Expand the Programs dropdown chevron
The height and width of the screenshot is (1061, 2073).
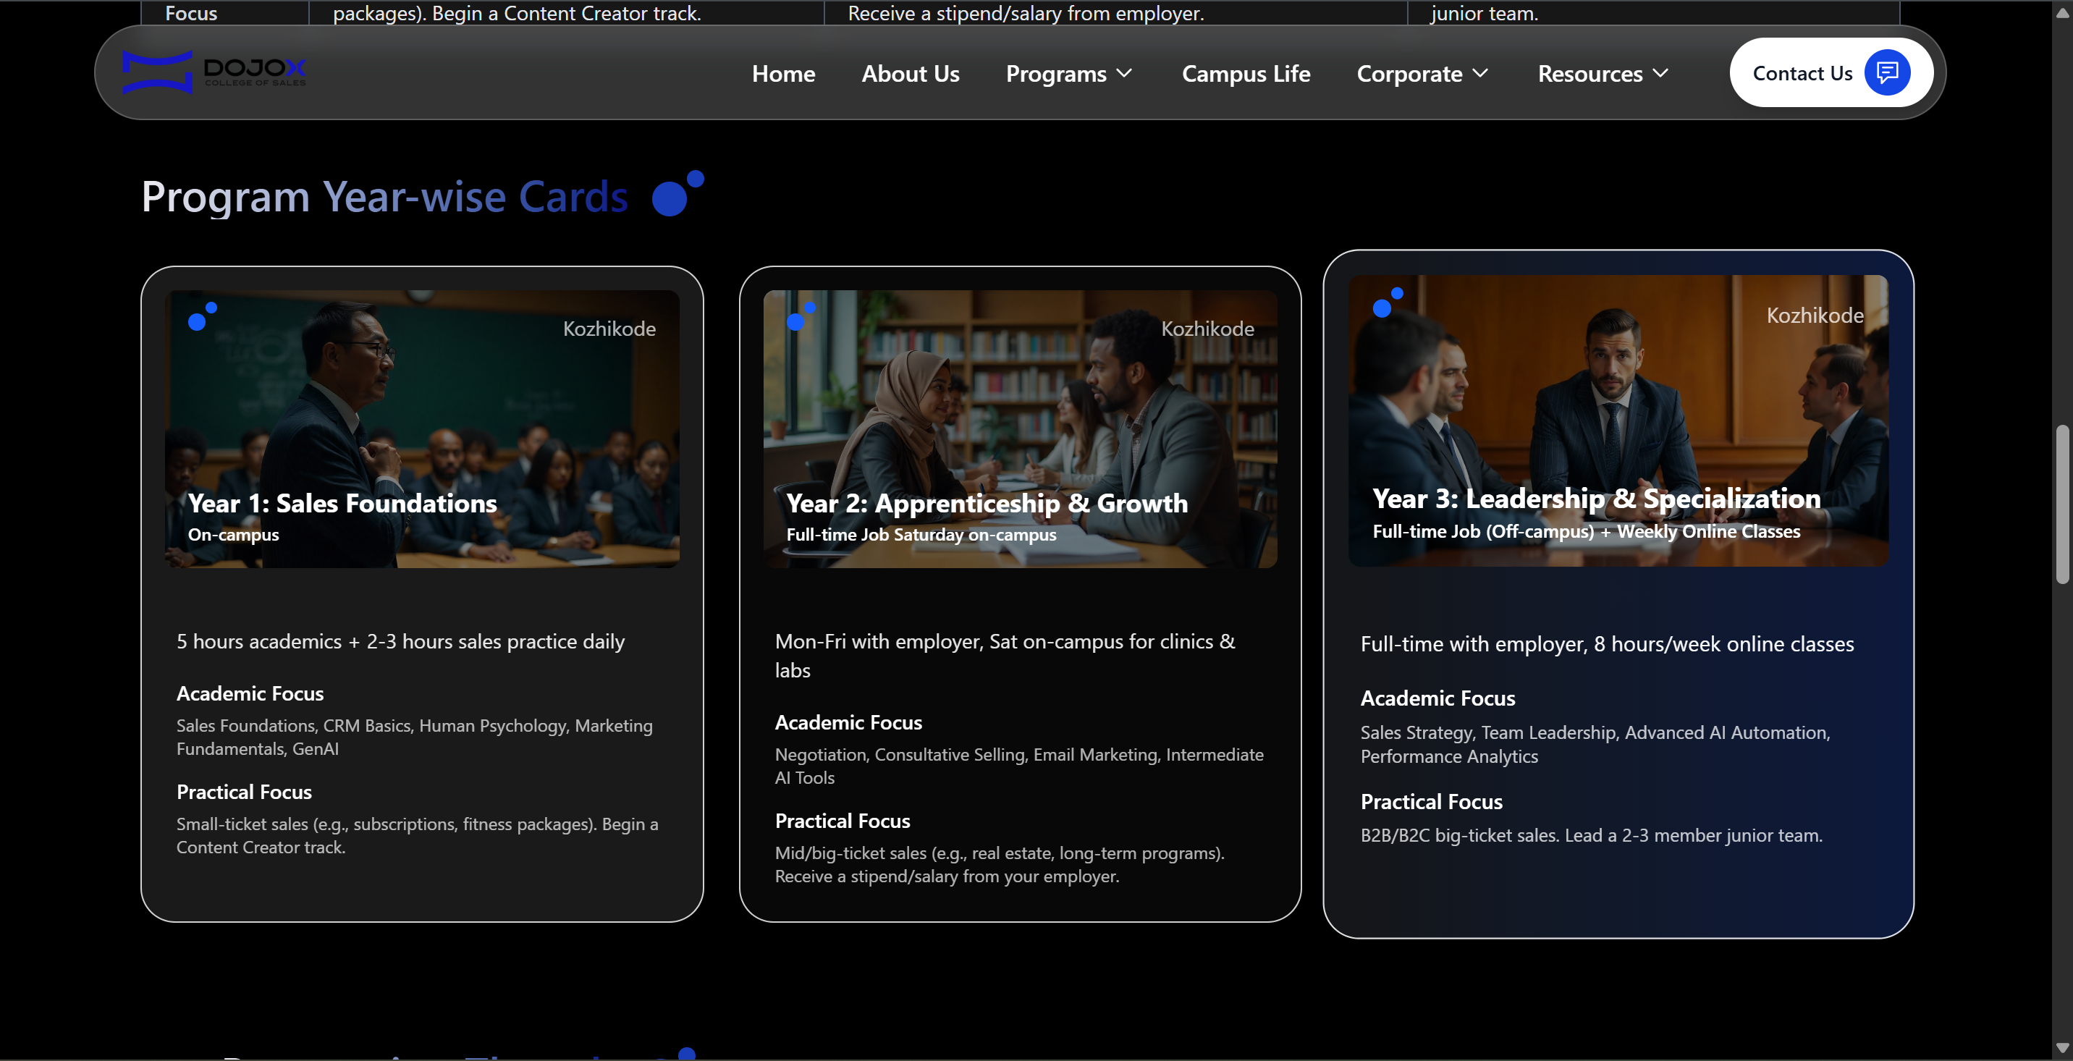point(1125,73)
